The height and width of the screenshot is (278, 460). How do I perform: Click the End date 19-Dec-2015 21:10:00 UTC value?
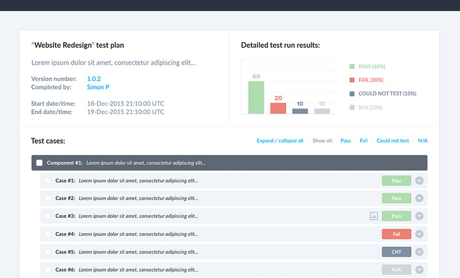point(126,112)
